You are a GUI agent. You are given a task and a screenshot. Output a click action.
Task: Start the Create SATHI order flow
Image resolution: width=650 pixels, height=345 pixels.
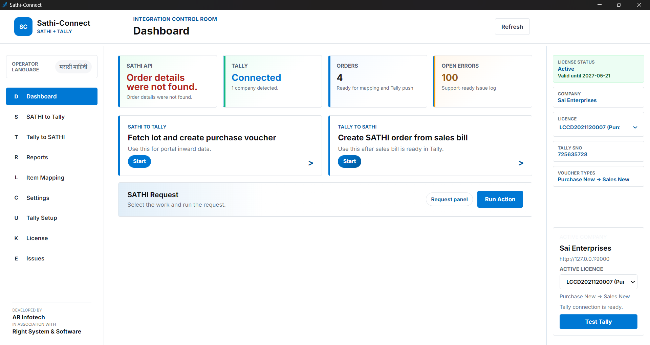[349, 161]
